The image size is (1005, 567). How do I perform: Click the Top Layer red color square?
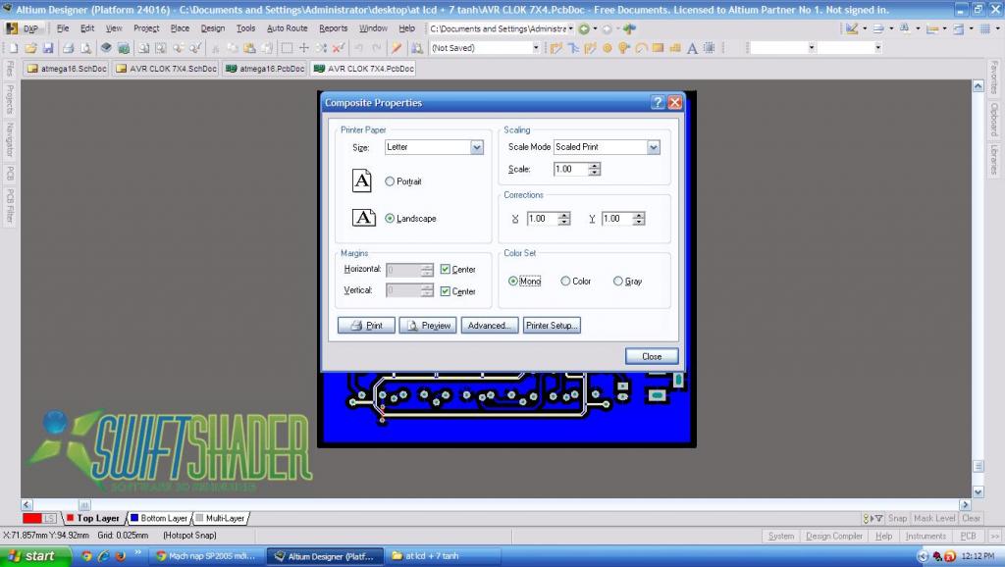point(71,518)
